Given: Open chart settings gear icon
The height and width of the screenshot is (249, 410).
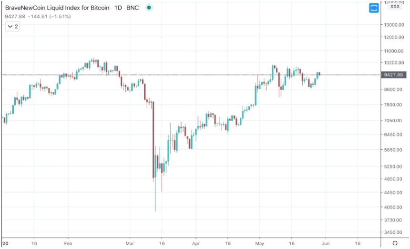Looking at the screenshot, I should tap(395, 243).
